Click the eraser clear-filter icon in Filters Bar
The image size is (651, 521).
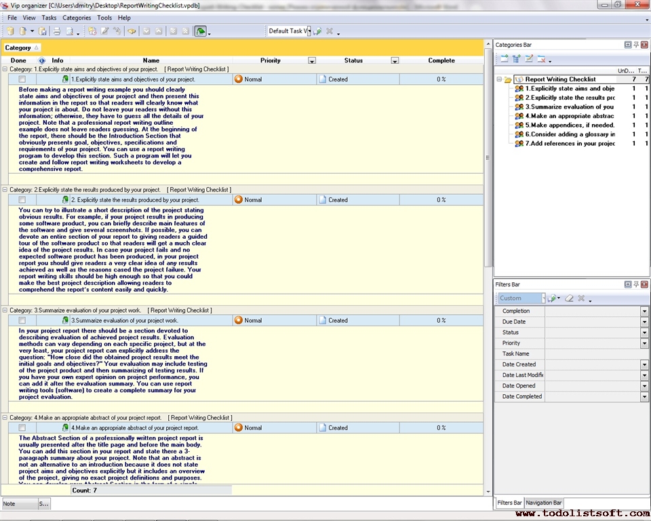coord(570,298)
